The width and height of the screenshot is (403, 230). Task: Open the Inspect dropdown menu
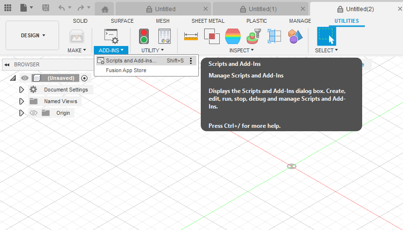[242, 50]
